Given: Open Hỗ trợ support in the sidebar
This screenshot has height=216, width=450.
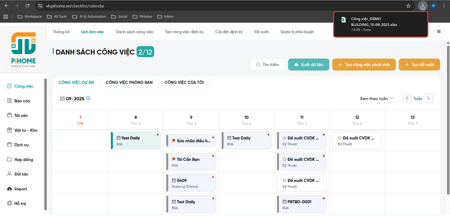Looking at the screenshot, I should [20, 203].
